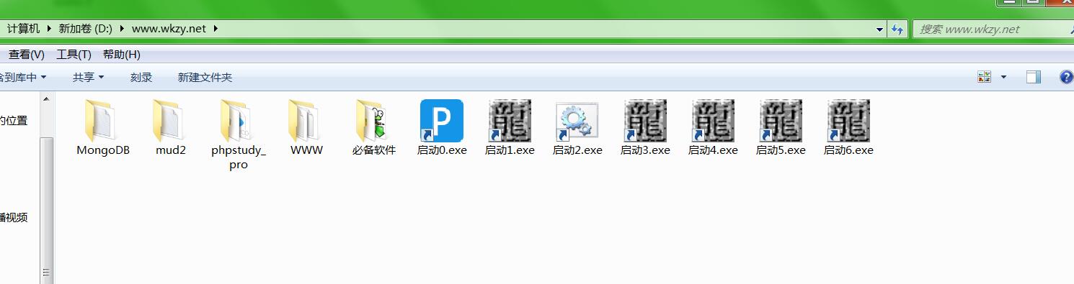Viewport: 1074px width, 284px height.
Task: Select the phpstudy_pro folder
Action: coord(239,134)
